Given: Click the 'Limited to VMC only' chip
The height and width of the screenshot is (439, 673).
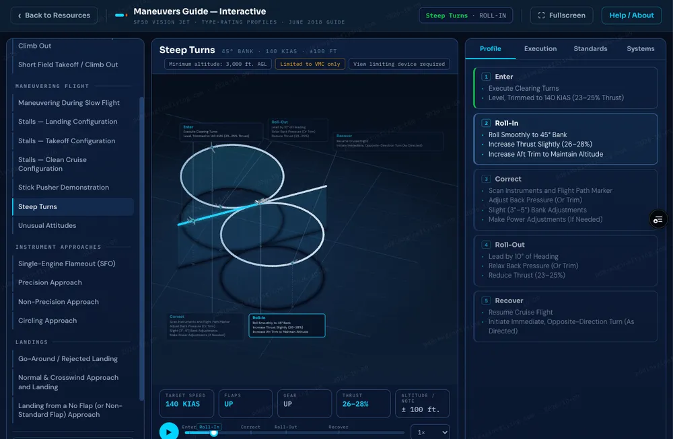Looking at the screenshot, I should tap(310, 65).
